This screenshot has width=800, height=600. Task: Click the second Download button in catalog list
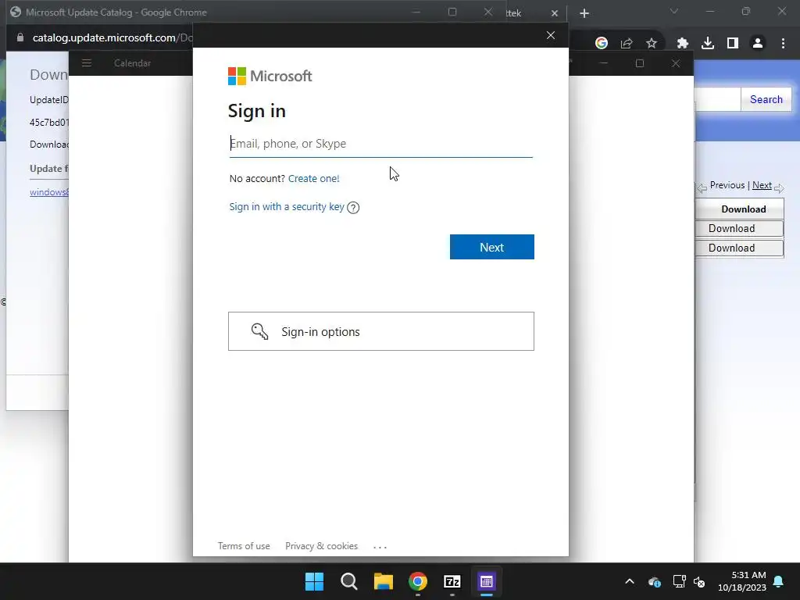click(x=739, y=229)
